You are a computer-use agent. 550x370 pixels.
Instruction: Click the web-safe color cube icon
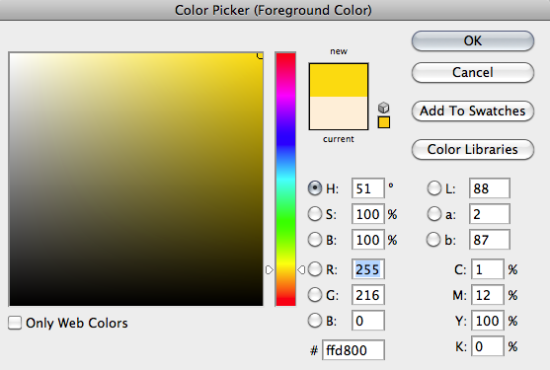[x=384, y=108]
